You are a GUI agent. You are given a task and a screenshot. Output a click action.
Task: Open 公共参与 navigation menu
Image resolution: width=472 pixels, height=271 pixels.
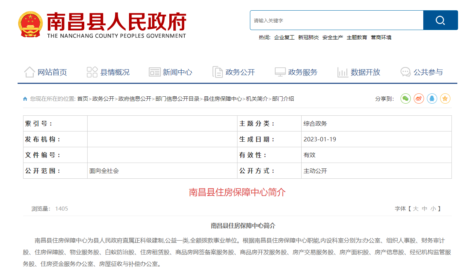(x=421, y=72)
